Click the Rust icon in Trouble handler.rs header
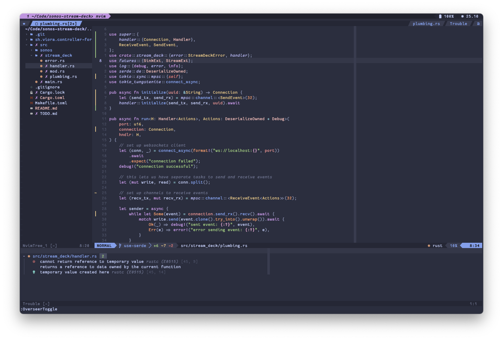The width and height of the screenshot is (503, 340). 29,256
